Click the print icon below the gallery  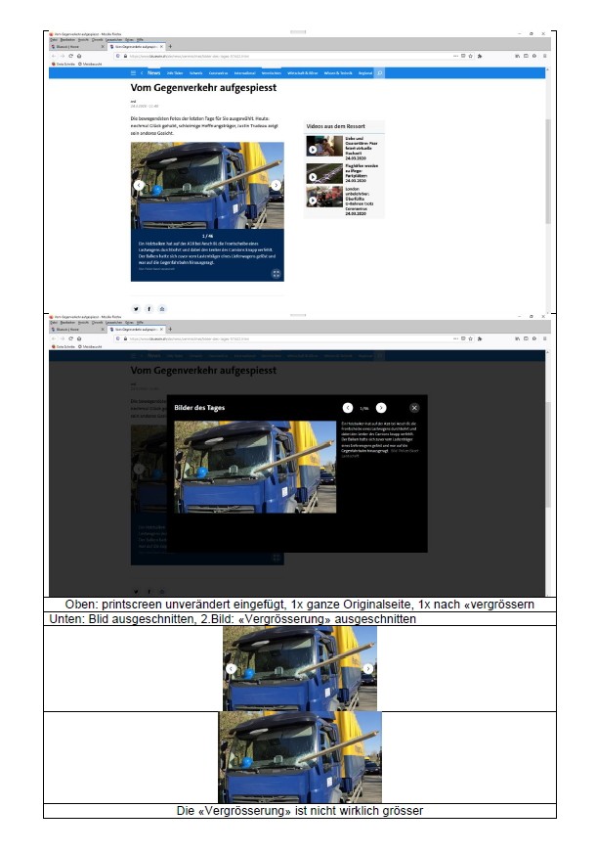pyautogui.click(x=162, y=308)
